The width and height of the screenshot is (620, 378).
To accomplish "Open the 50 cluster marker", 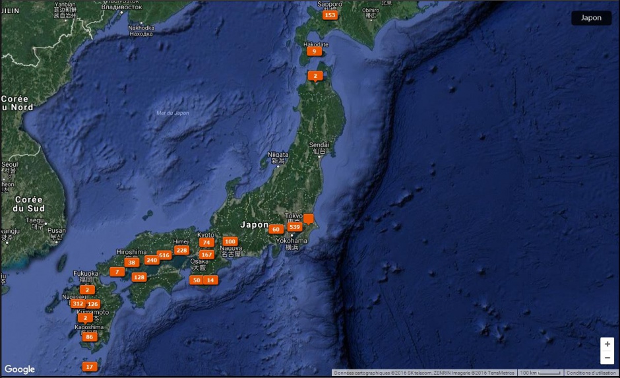I will click(x=197, y=280).
